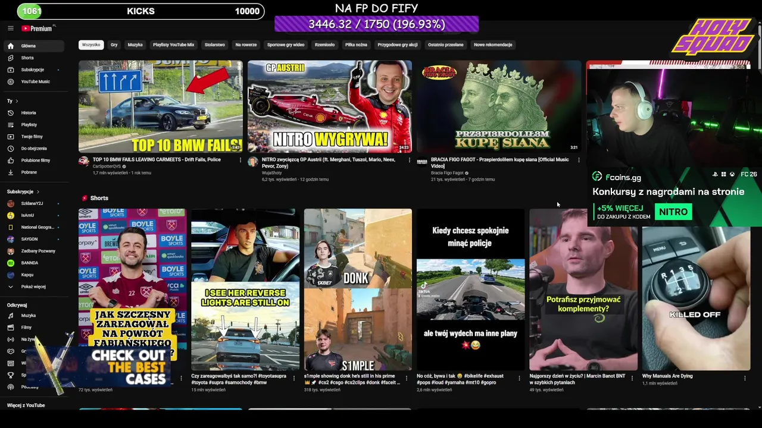Click the YouTube Premium logo
This screenshot has height=428, width=762.
(38, 28)
